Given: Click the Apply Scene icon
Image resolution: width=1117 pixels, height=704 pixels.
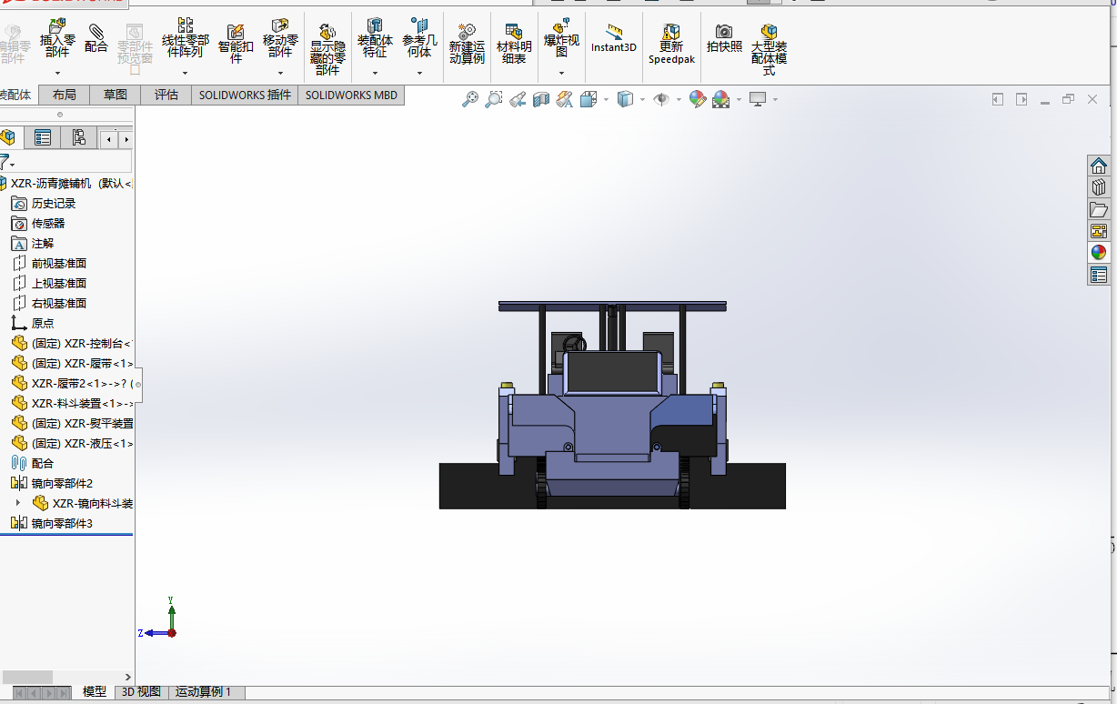Looking at the screenshot, I should pyautogui.click(x=721, y=99).
